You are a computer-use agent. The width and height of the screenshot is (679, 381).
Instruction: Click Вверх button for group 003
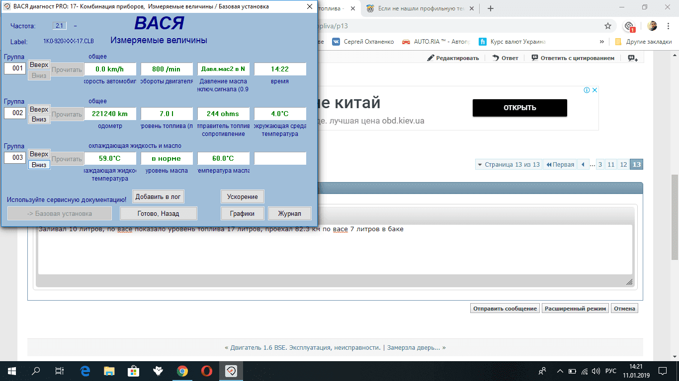(39, 154)
